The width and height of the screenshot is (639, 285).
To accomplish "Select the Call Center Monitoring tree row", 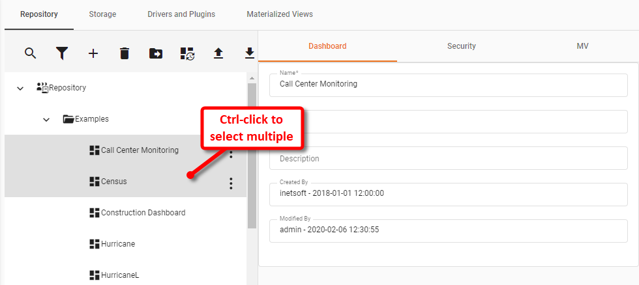I will 125,150.
